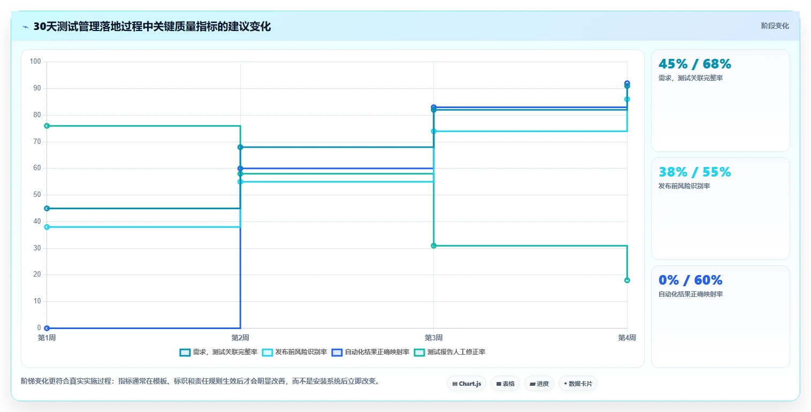Select the 进度 chip
The height and width of the screenshot is (412, 811).
(539, 384)
